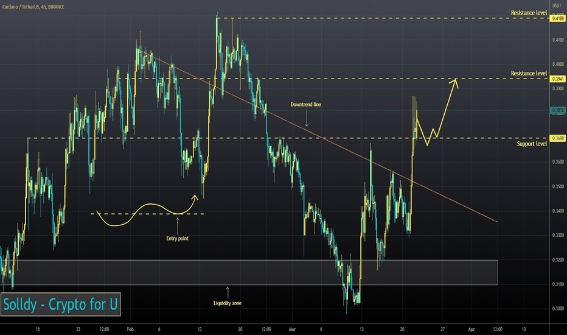Click the 12:00 time label preceding Mar
The height and width of the screenshot is (335, 567).
pyautogui.click(x=266, y=329)
